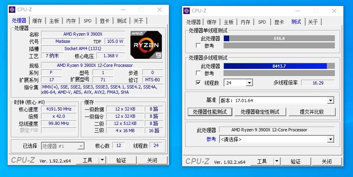Open SPD tab in the right window
The image size is (353, 177).
point(262,22)
